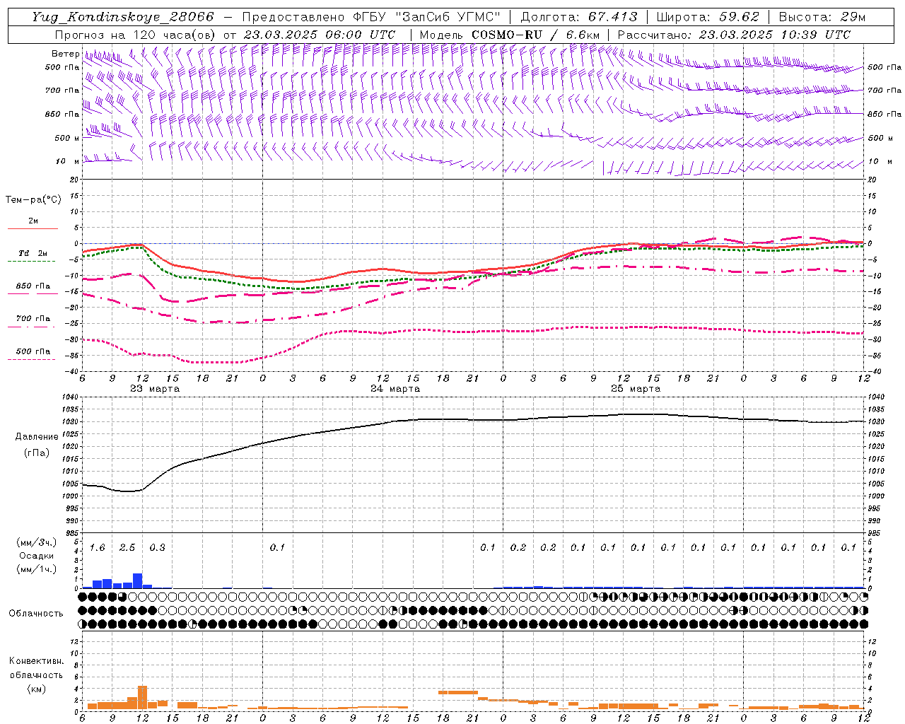Click the 1.6 precipitation value

[98, 548]
